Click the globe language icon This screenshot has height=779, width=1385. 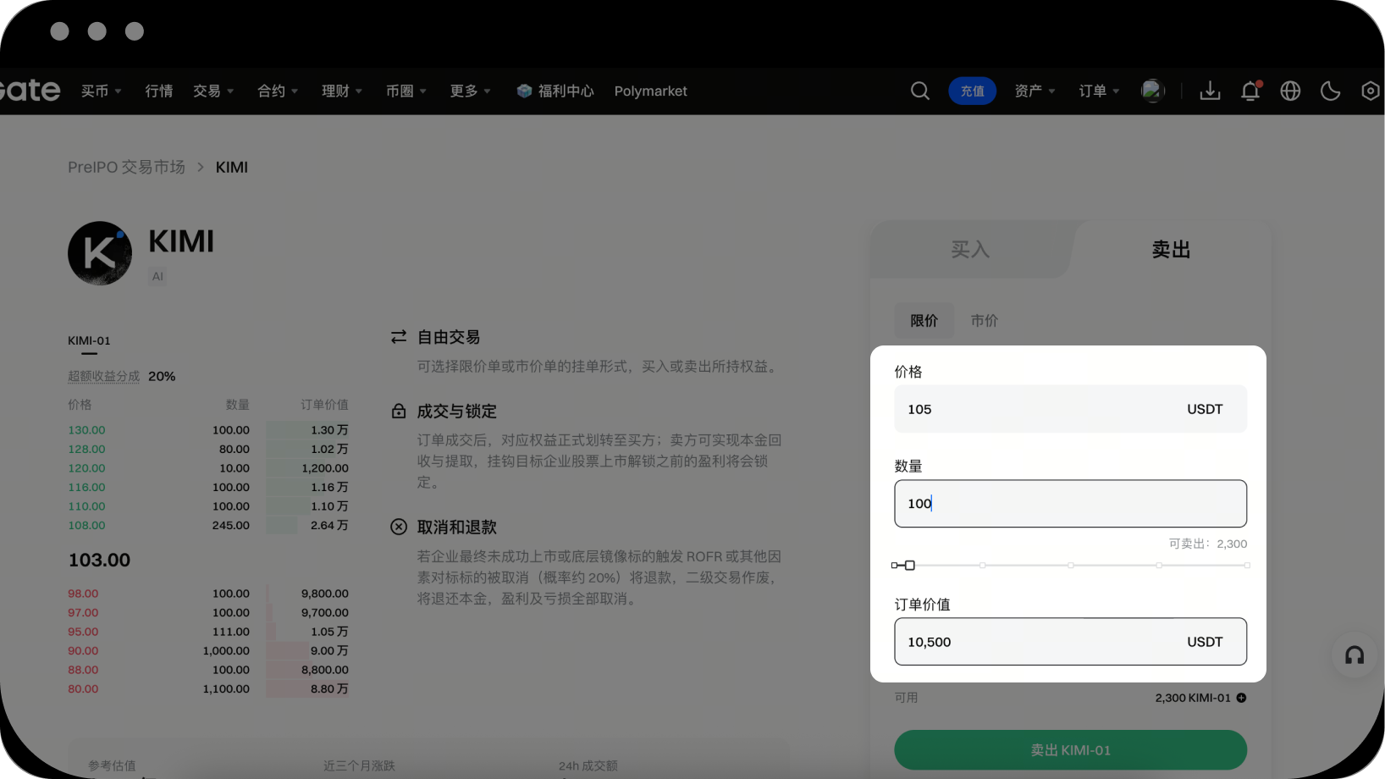1290,91
